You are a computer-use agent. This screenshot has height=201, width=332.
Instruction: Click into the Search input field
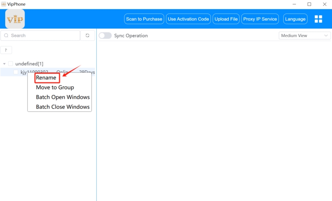coord(40,35)
